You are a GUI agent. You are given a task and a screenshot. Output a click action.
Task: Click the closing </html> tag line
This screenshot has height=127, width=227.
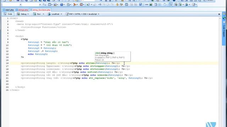[x=14, y=90]
